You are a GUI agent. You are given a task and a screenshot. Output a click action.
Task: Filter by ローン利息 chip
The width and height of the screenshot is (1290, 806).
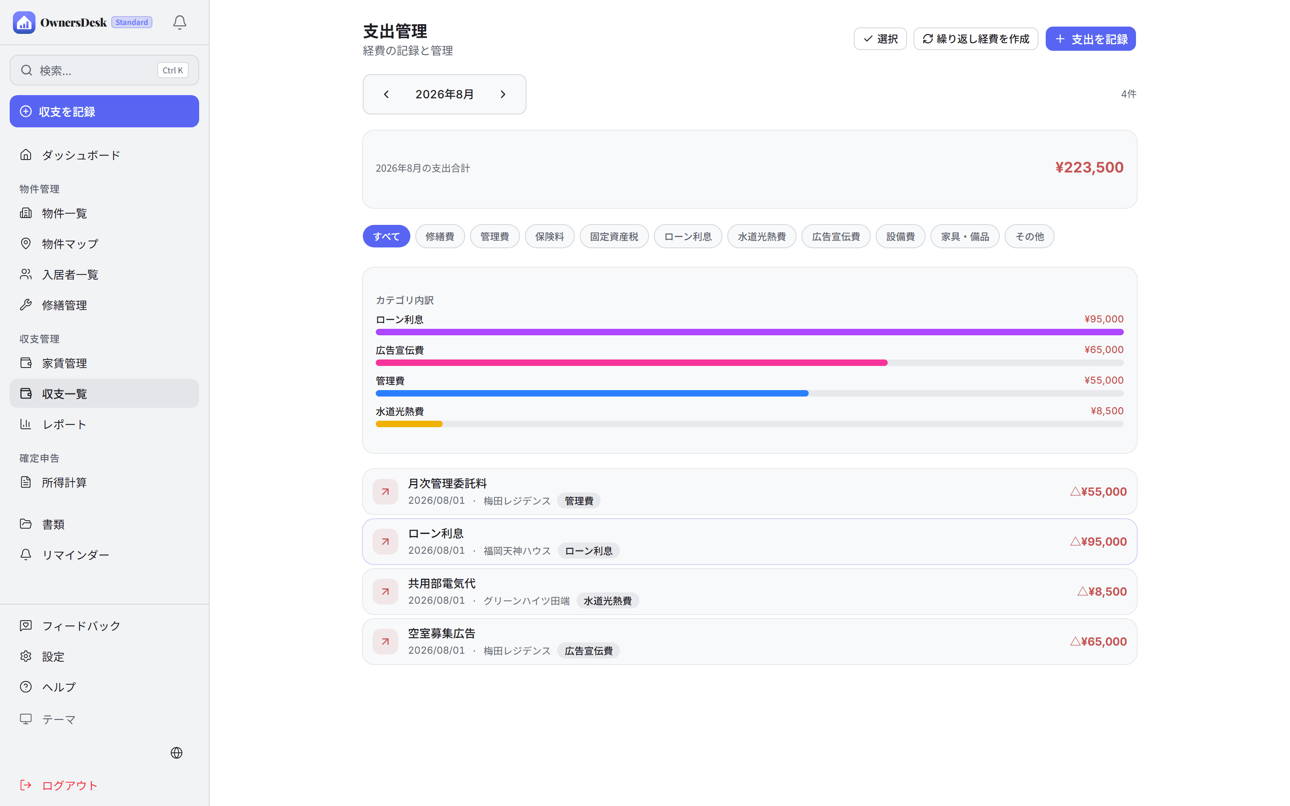[x=688, y=236]
